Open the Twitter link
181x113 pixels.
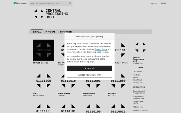[135, 77]
